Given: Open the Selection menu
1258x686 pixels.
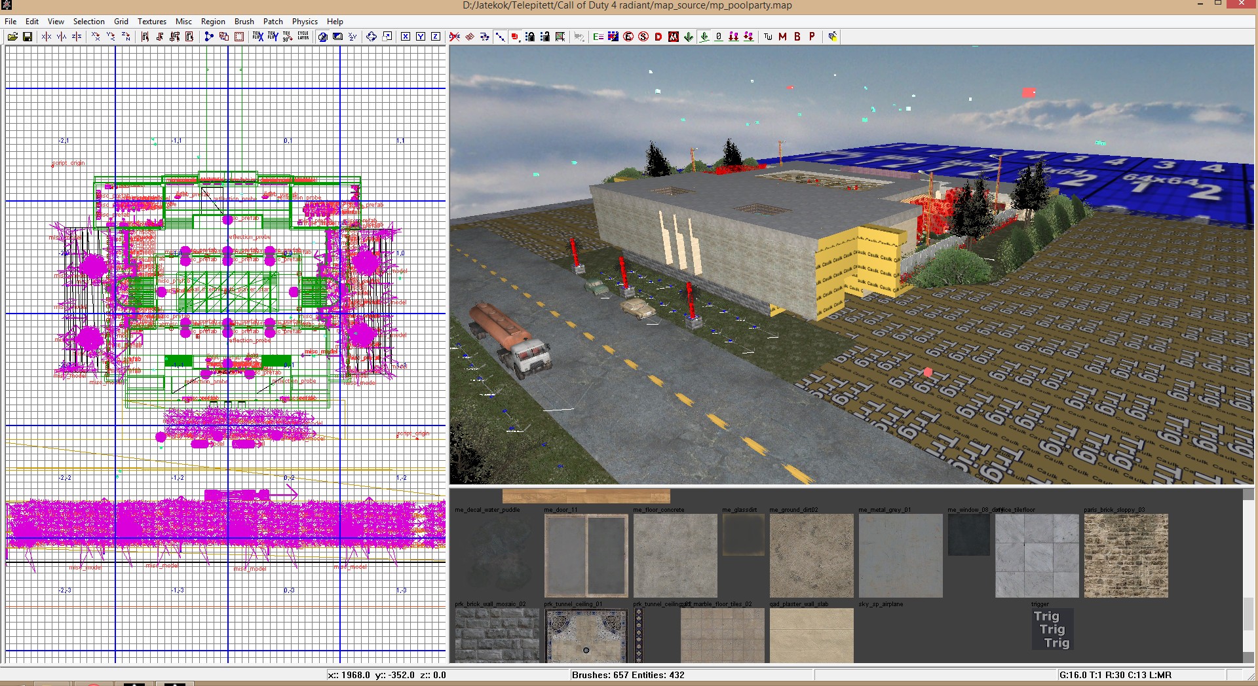Looking at the screenshot, I should pyautogui.click(x=88, y=22).
